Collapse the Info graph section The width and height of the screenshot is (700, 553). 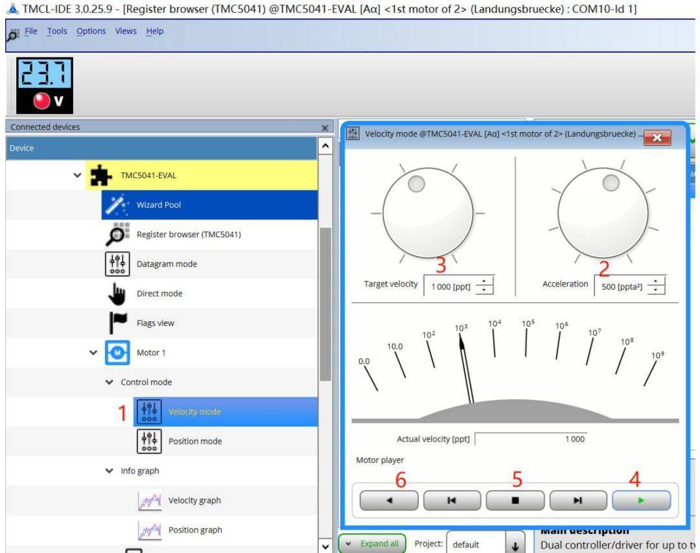[109, 471]
